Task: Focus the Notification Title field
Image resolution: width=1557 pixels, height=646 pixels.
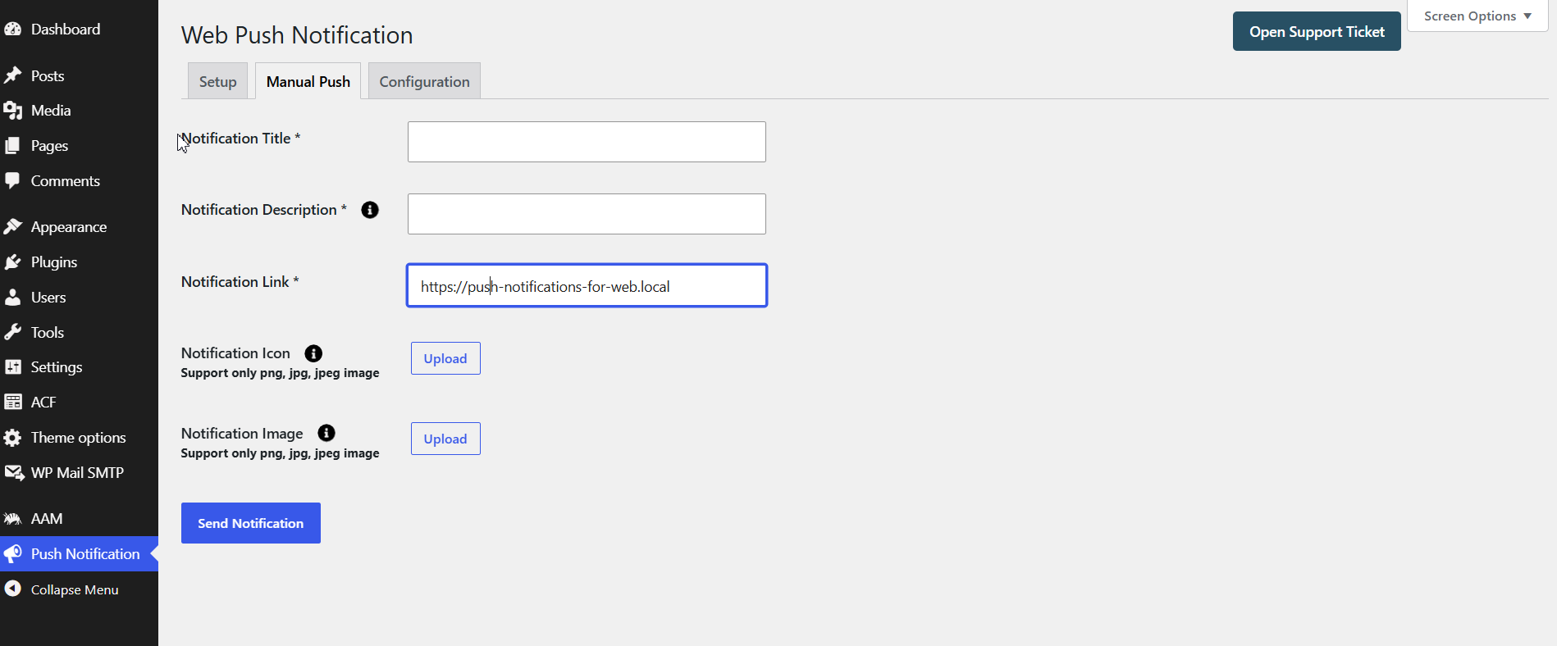Action: tap(587, 142)
